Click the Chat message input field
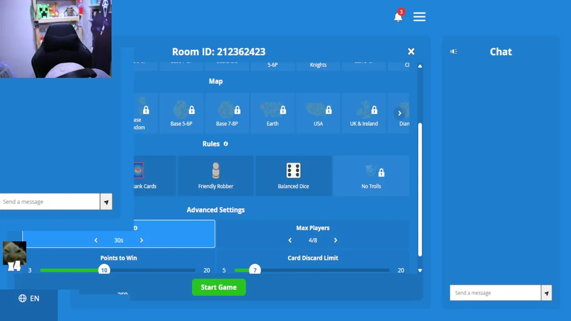Viewport: 571px width, 321px height. (x=495, y=293)
